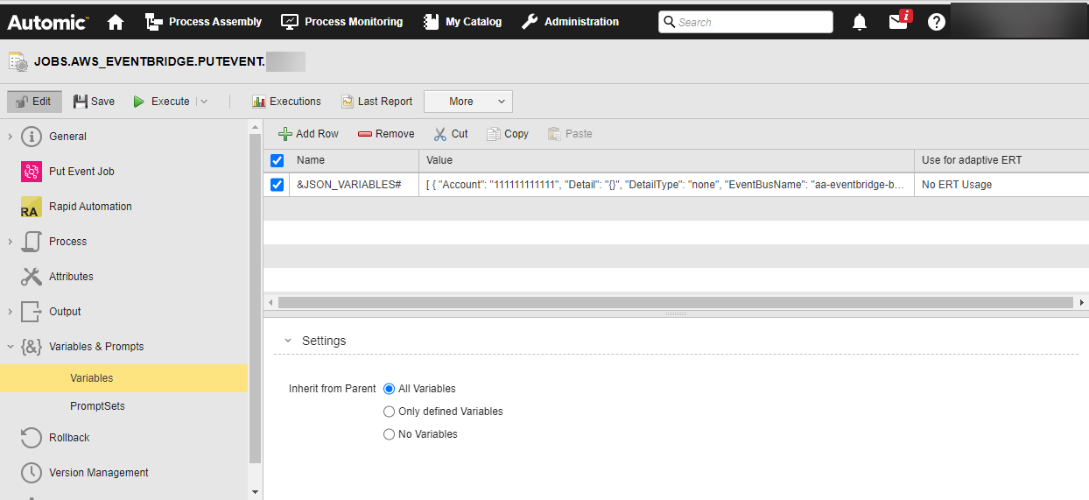Open the More dropdown
The height and width of the screenshot is (500, 1089).
(x=468, y=102)
